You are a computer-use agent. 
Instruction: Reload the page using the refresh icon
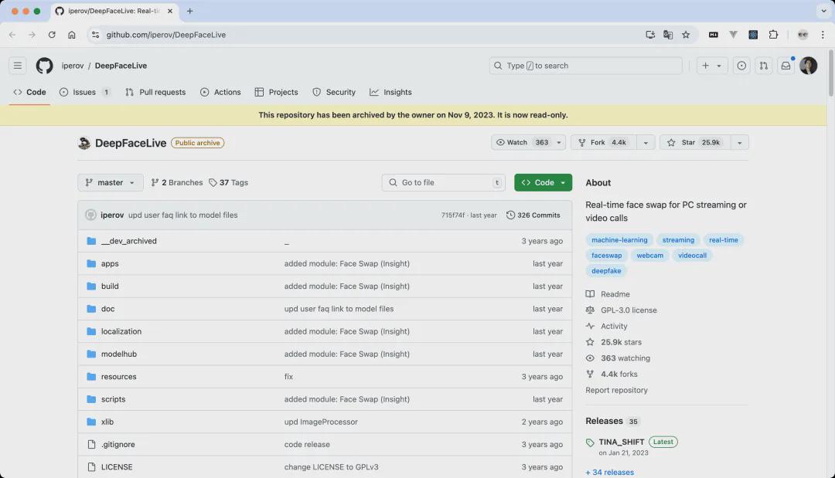(52, 35)
